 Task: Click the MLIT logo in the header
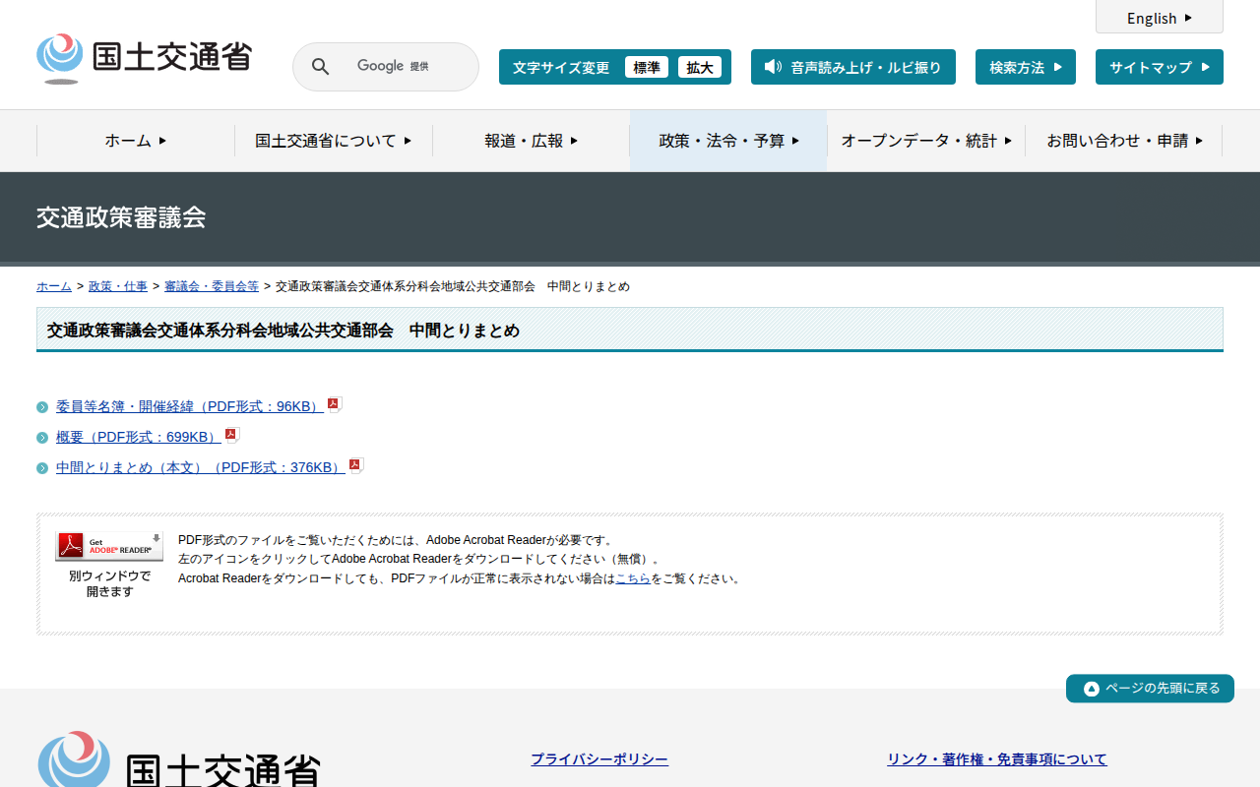(x=144, y=59)
